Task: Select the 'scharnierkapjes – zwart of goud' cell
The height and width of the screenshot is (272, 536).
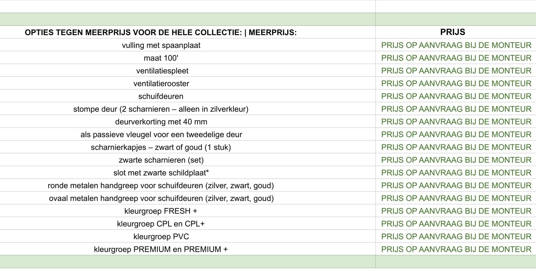Action: click(x=161, y=147)
